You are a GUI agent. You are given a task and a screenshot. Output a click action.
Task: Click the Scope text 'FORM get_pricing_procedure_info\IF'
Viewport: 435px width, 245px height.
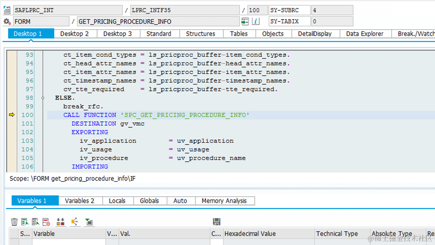(x=84, y=179)
